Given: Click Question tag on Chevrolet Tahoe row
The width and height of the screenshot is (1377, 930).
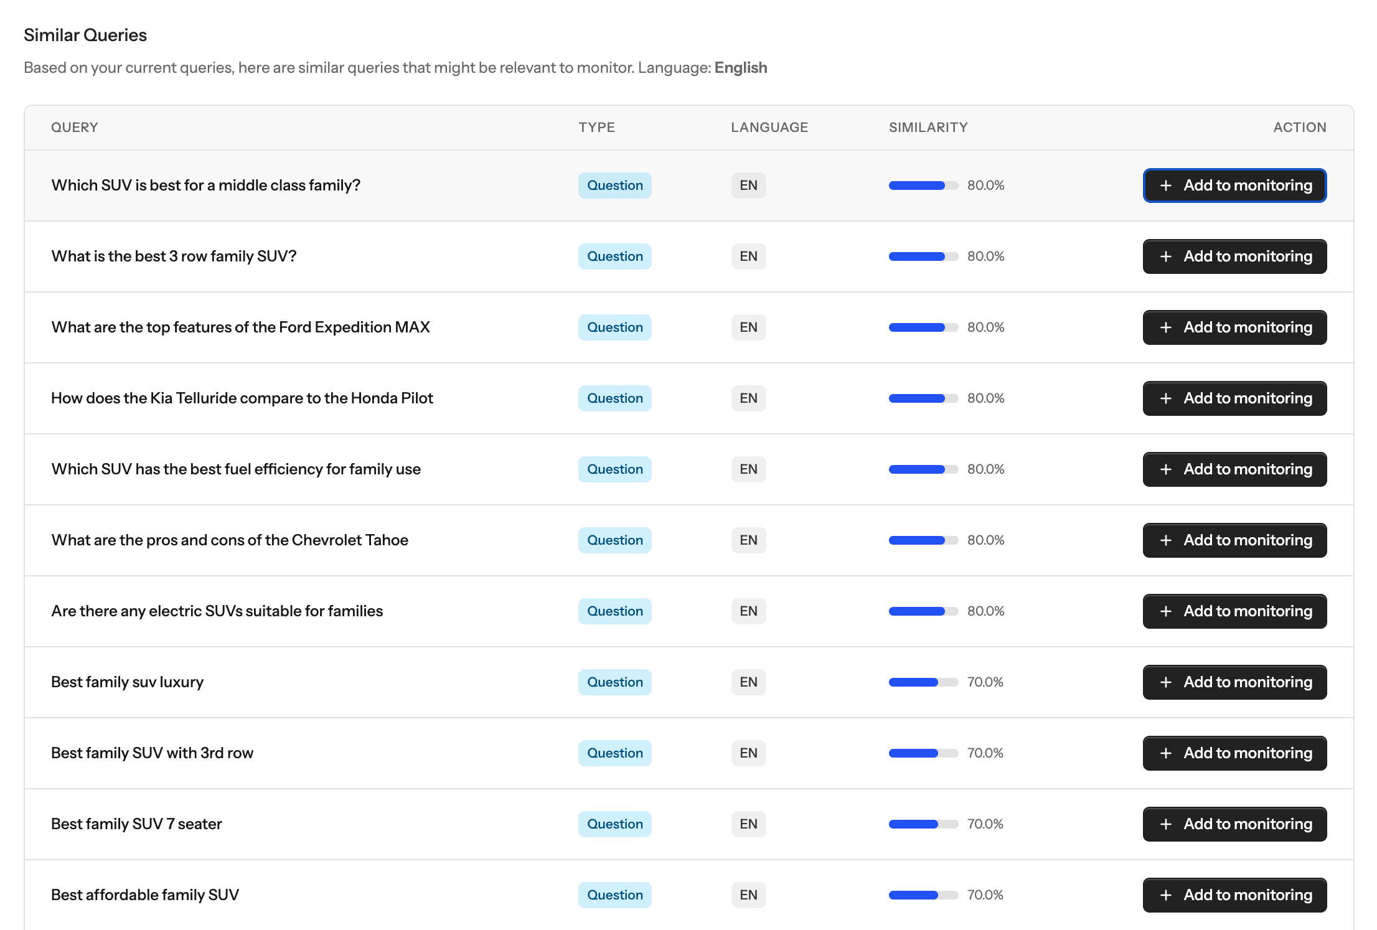Looking at the screenshot, I should tap(614, 540).
